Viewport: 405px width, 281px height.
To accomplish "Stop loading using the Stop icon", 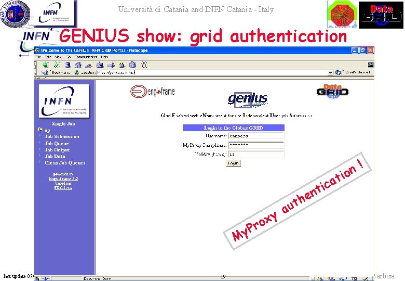I will pyautogui.click(x=144, y=65).
